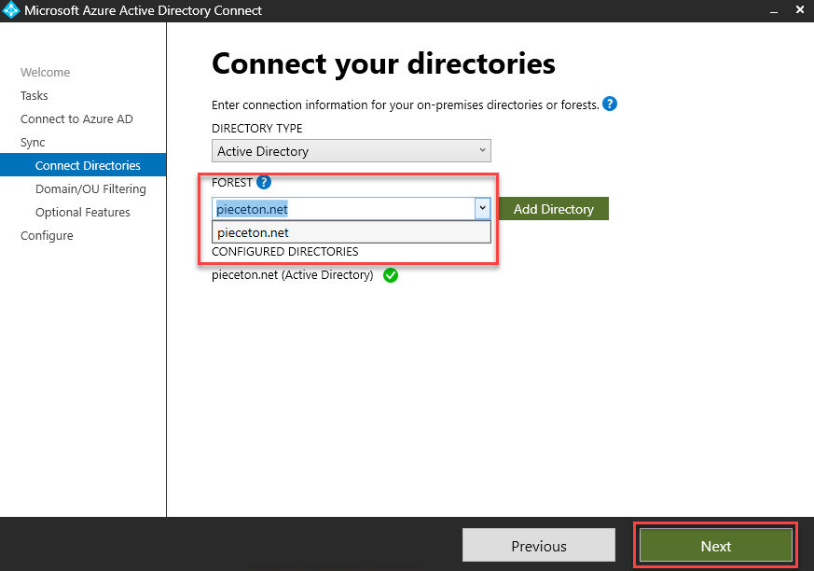The height and width of the screenshot is (571, 814).
Task: Open the FOREST help question mark icon
Action: pos(264,182)
